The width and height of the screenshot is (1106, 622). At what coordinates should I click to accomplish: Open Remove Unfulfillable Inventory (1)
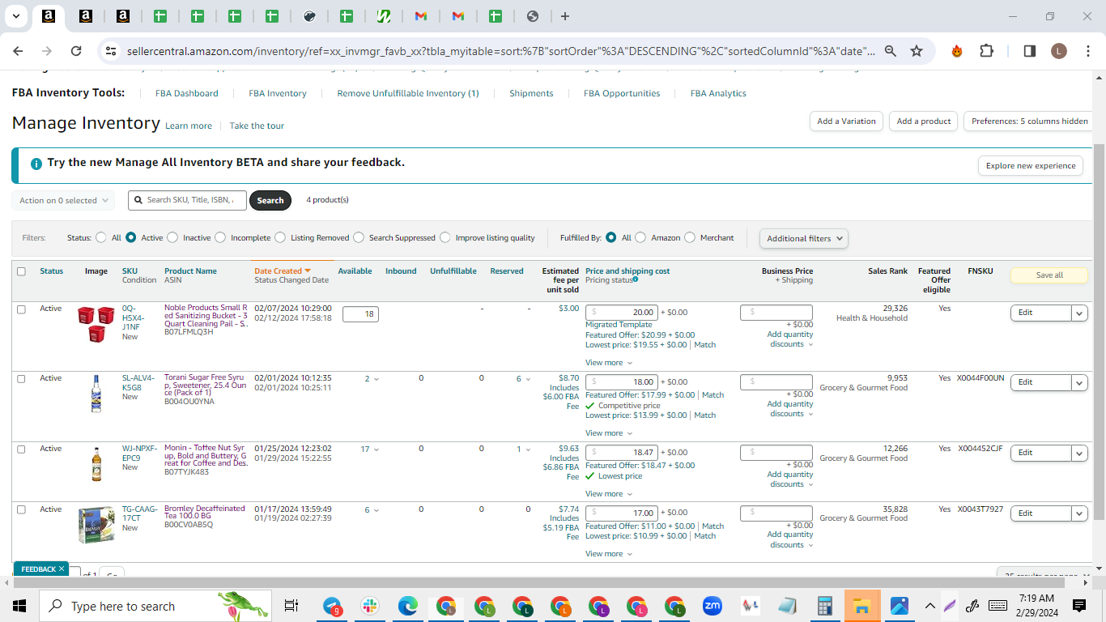[408, 93]
